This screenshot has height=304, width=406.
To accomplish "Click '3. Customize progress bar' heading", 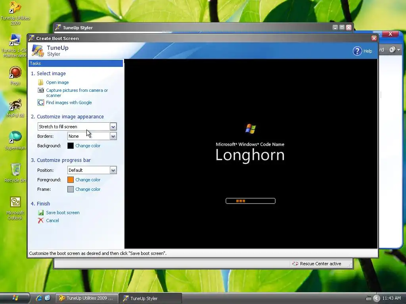I will pos(61,160).
